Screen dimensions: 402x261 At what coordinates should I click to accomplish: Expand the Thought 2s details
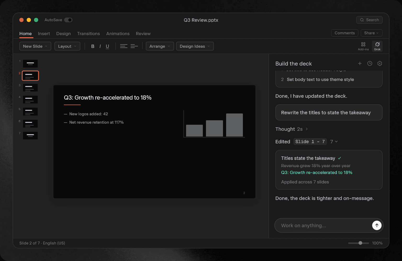coord(292,129)
